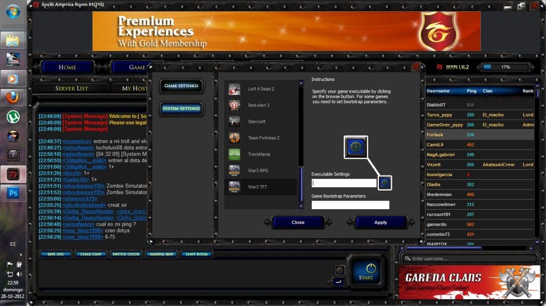Click the Start power button
The width and height of the screenshot is (546, 306).
[x=366, y=271]
